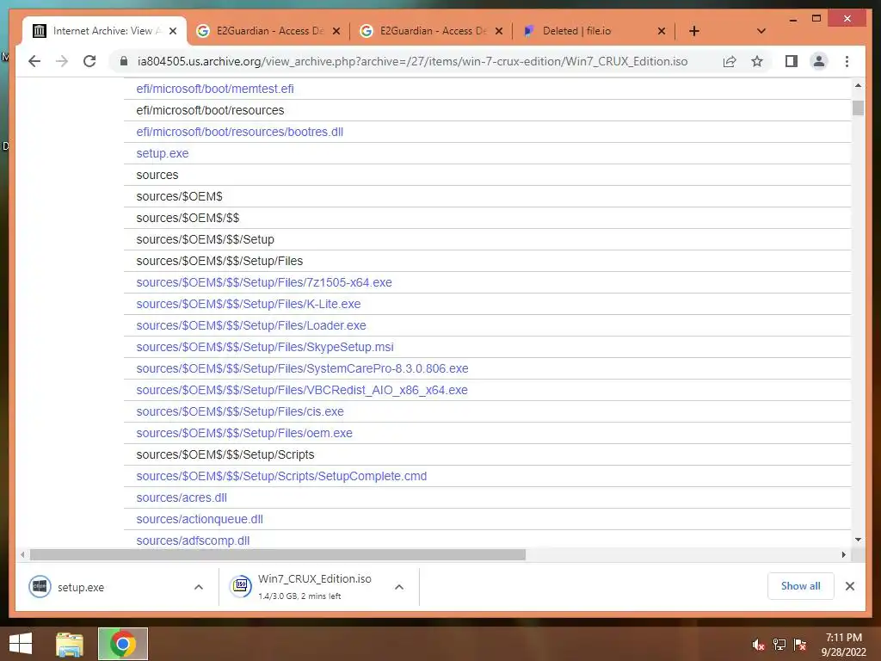This screenshot has height=661, width=881.
Task: Click the horizontal scrollbar thumb
Action: click(x=278, y=555)
